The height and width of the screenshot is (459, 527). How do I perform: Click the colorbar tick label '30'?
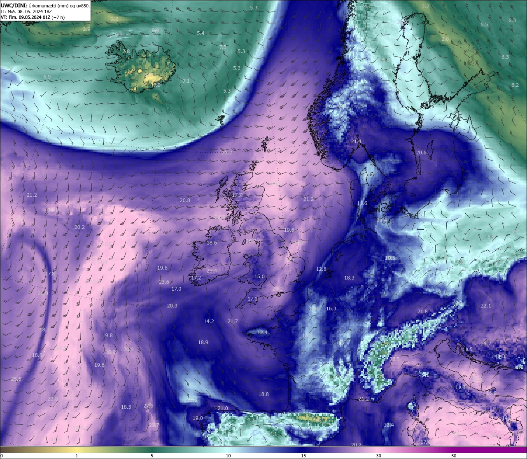(378, 456)
